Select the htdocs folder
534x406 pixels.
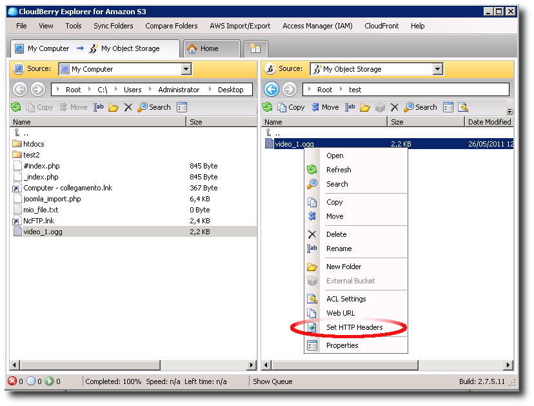(x=34, y=144)
